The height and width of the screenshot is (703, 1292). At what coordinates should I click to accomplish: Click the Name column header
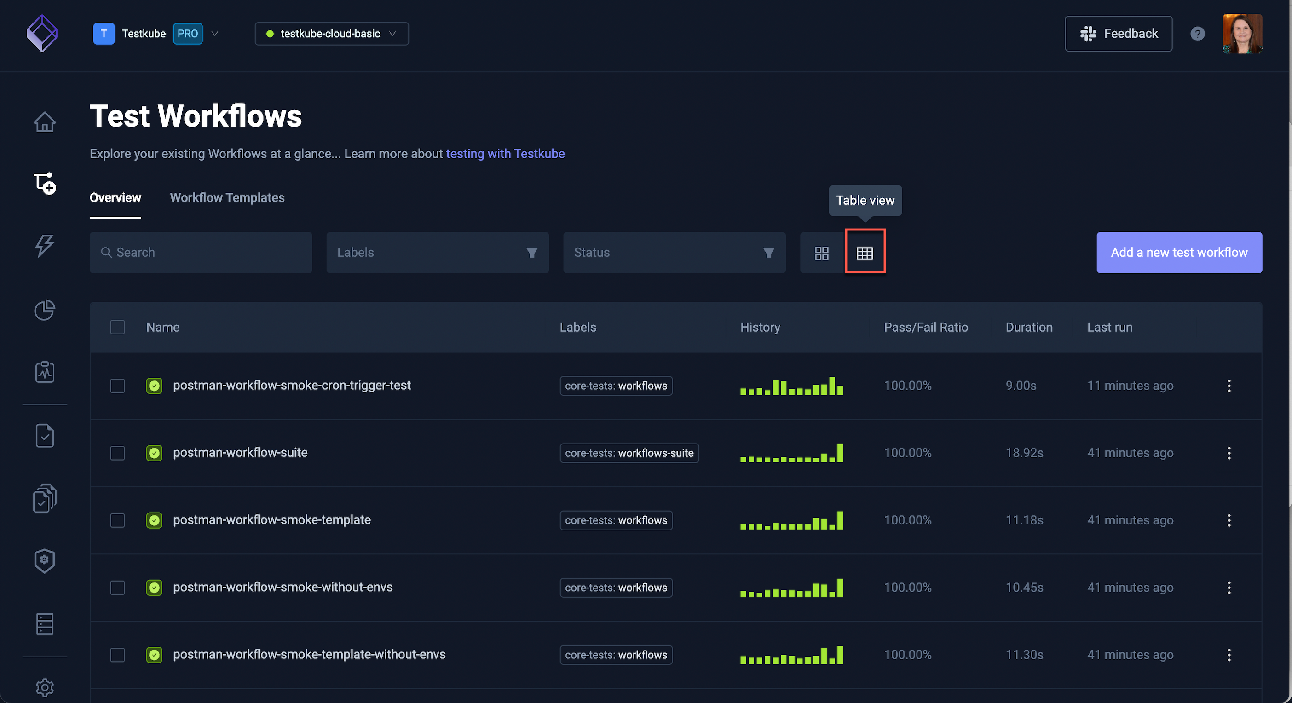(x=163, y=327)
